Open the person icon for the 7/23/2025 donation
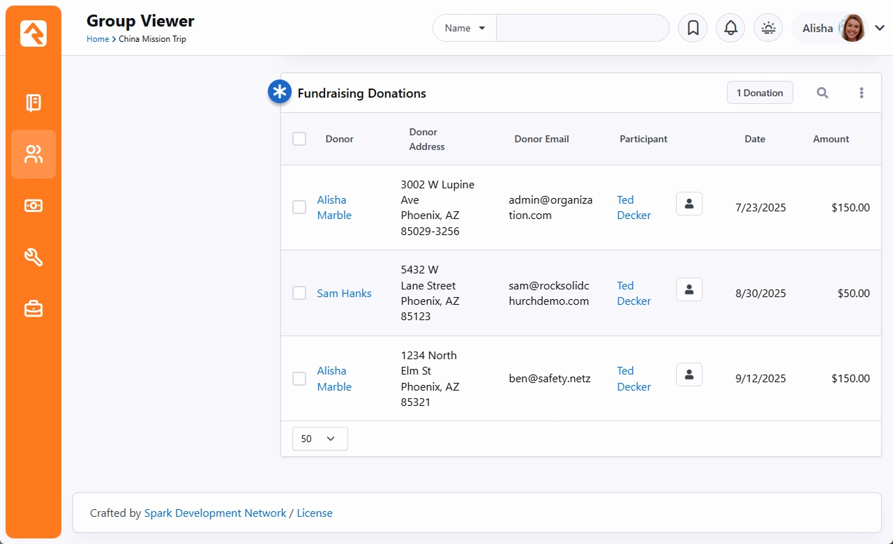 click(x=689, y=204)
